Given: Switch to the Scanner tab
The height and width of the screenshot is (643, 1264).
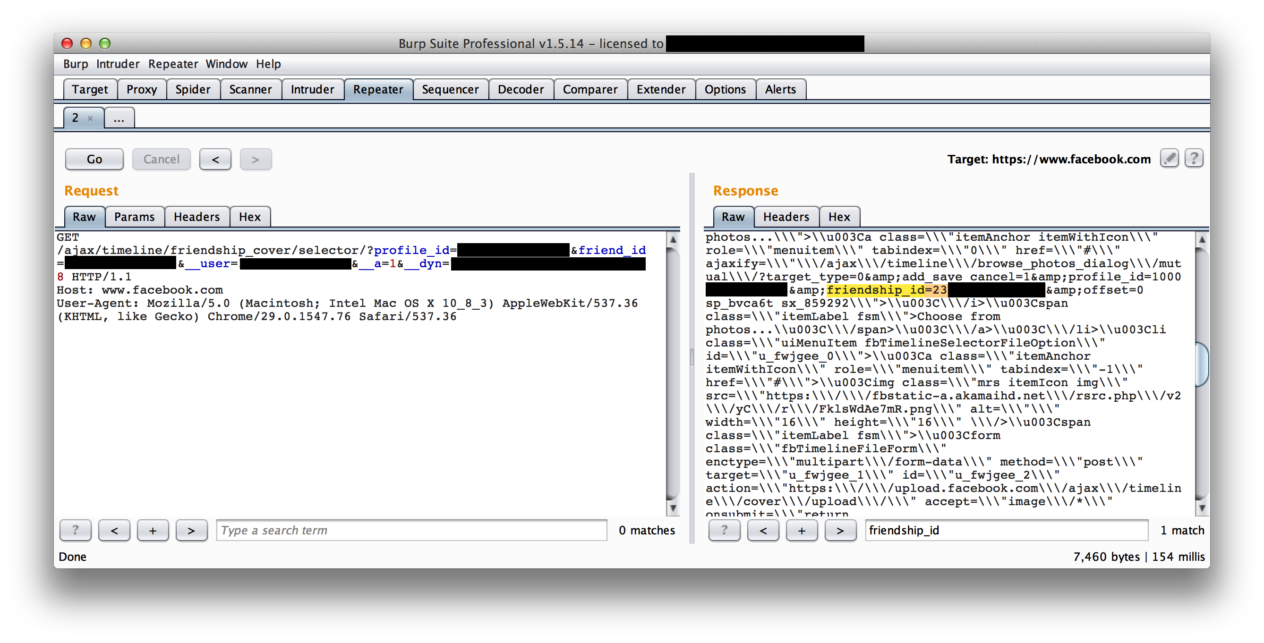Looking at the screenshot, I should [250, 89].
